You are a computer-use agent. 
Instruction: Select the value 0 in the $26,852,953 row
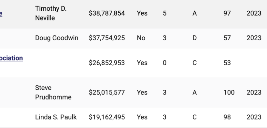coord(164,63)
